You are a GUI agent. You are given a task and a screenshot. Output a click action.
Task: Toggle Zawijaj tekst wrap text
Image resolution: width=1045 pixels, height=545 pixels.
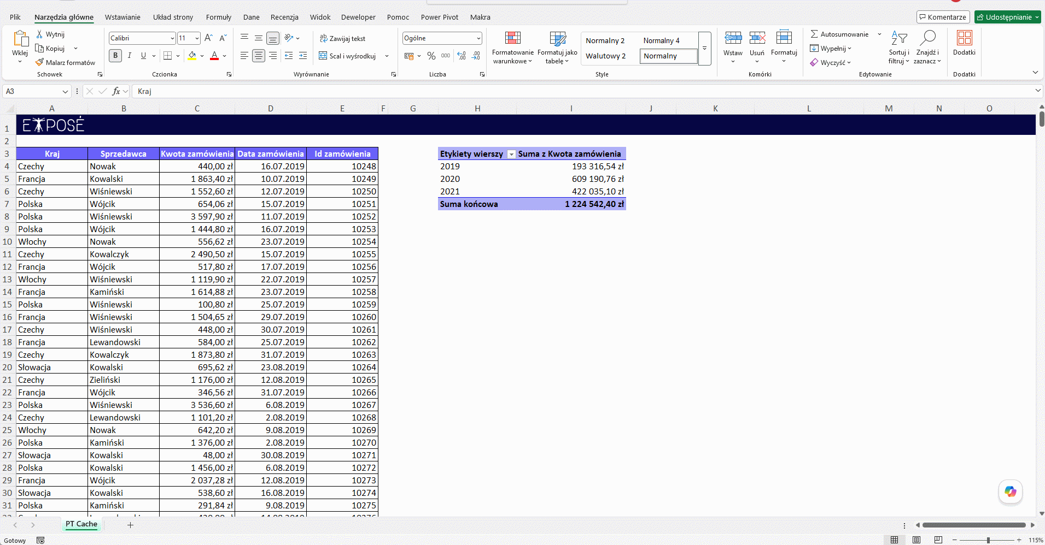[x=342, y=38]
